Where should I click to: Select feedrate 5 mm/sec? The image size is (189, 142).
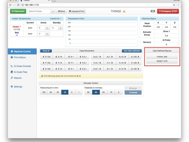tap(119, 92)
